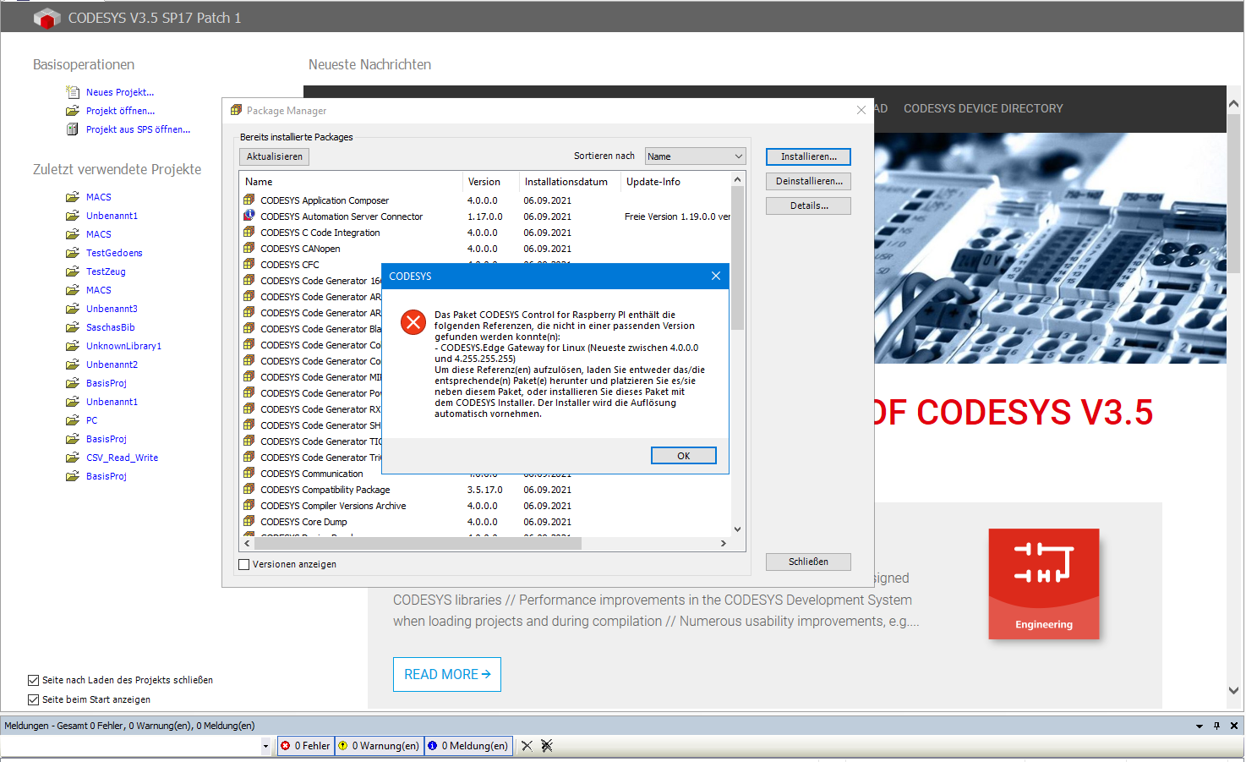Click the Meldungen panel pin icon
Screen dimensions: 1246x762
point(1216,726)
